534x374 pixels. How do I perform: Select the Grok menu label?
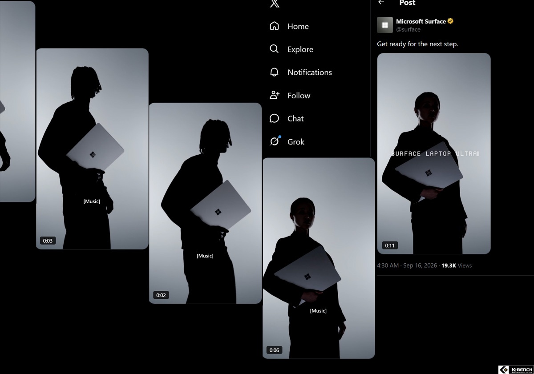[296, 142]
